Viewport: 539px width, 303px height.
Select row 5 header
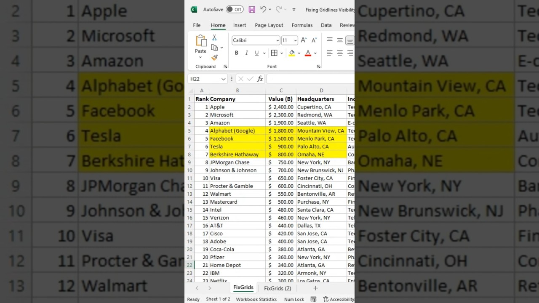point(189,131)
